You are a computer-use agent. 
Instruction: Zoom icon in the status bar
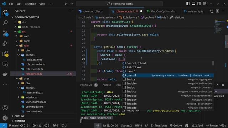click(98, 126)
